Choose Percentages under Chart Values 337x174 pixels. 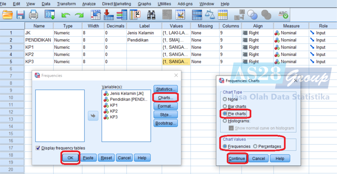255,146
